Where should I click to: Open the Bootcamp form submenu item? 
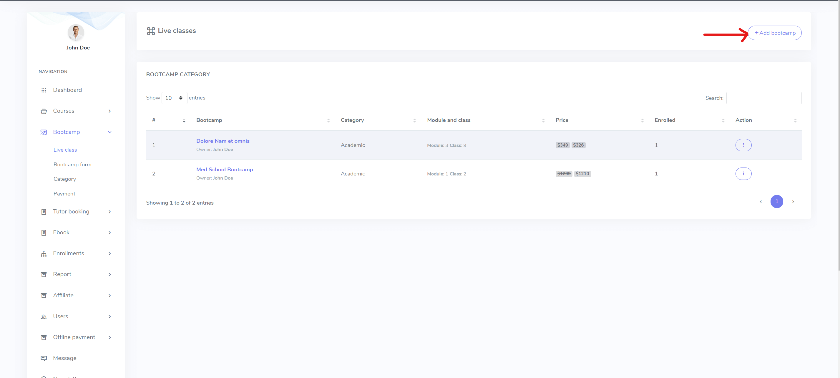tap(72, 164)
